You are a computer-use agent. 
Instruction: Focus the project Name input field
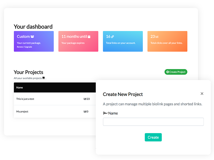pos(153,122)
